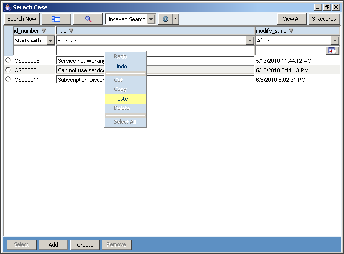Click the id_number column sort arrow
Image resolution: width=344 pixels, height=254 pixels.
(x=44, y=31)
